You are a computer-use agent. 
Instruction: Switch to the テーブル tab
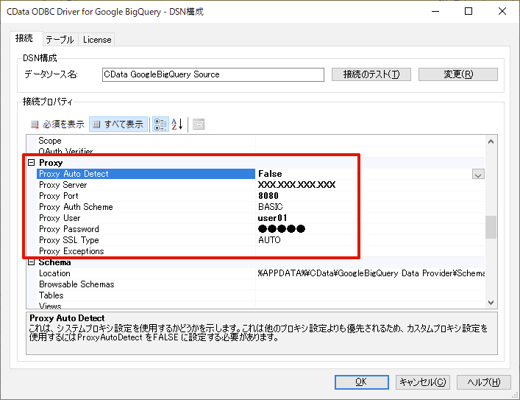coord(60,40)
